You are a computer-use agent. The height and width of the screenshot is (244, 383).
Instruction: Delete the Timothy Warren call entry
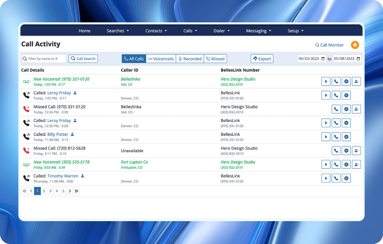pos(346,178)
